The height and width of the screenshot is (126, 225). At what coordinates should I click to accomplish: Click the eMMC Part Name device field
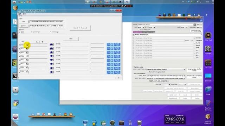click(166, 24)
